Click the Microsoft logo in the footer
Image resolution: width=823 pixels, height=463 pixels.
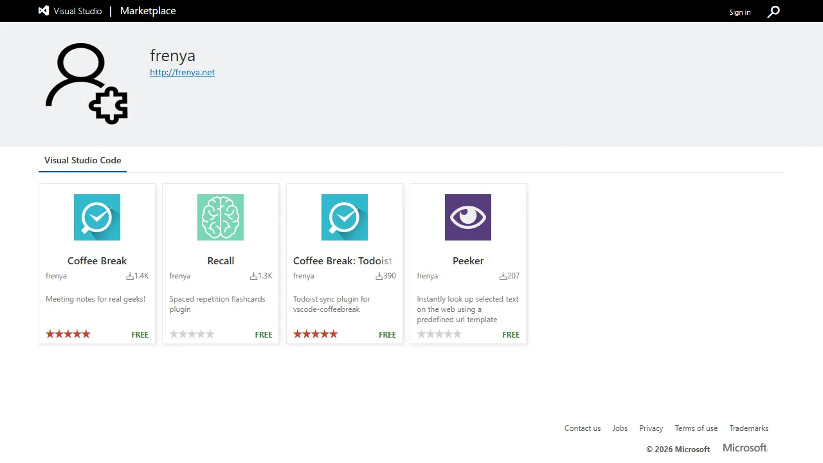(x=744, y=448)
